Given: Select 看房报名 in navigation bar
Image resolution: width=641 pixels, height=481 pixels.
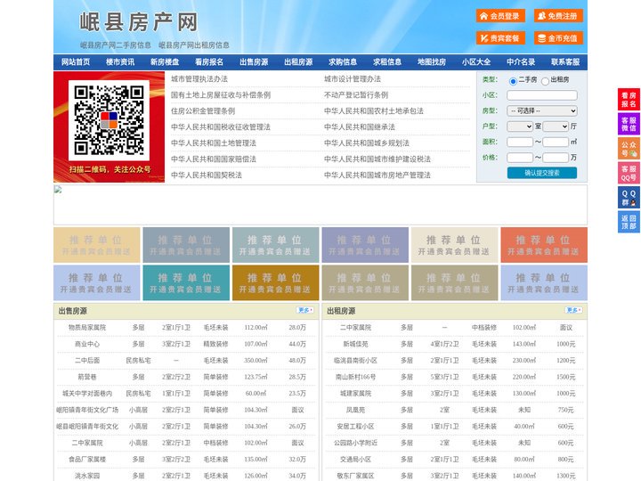Looking at the screenshot, I should click(209, 62).
